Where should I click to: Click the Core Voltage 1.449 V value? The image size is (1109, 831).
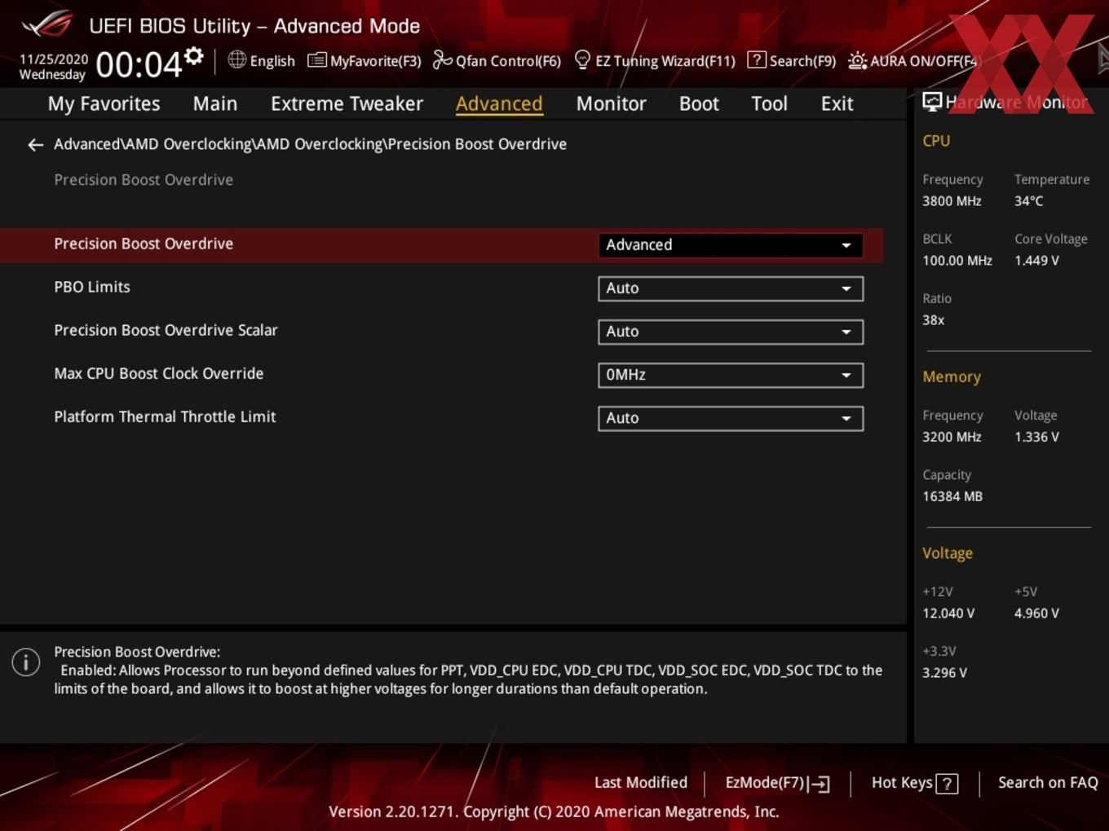point(1036,261)
